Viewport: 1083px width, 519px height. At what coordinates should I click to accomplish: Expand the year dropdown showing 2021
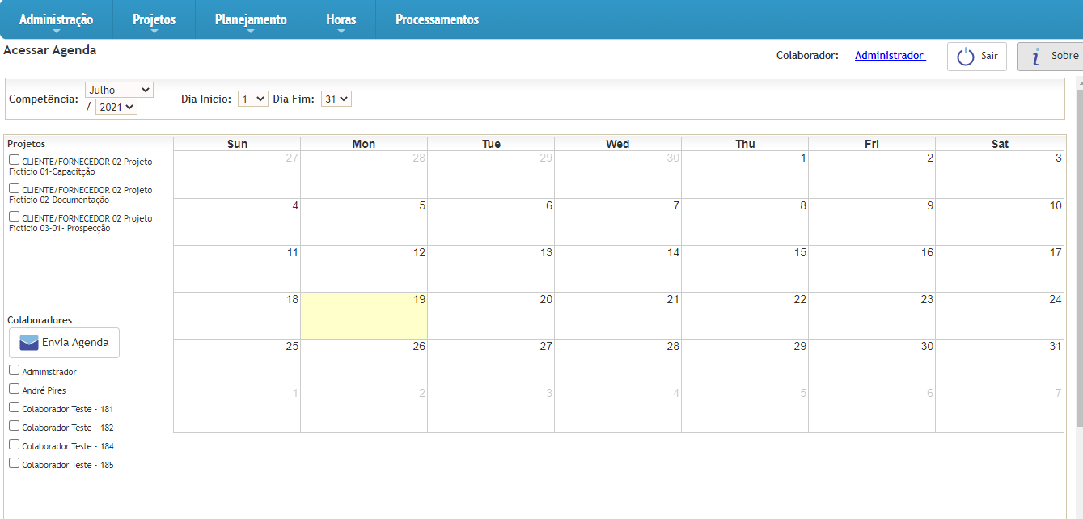click(116, 107)
